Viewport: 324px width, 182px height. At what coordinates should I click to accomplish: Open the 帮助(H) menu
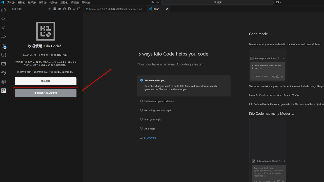click(86, 2)
